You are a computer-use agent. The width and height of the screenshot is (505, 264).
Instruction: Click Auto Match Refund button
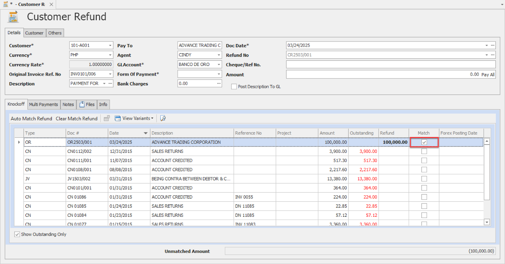click(31, 118)
